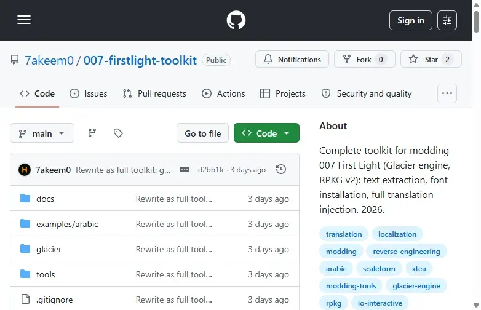Viewport: 481px width, 310px height.
Task: Open commit d2bb1fc
Action: [212, 170]
